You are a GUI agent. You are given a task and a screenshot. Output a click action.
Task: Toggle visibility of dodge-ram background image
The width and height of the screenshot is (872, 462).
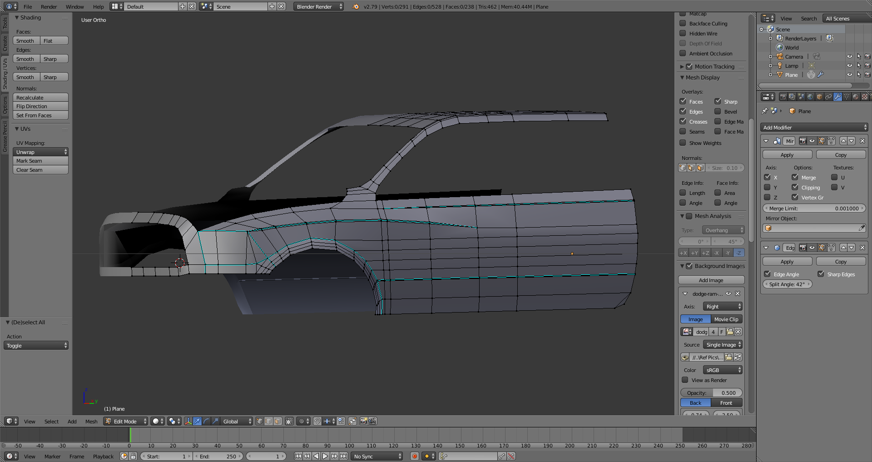click(728, 293)
